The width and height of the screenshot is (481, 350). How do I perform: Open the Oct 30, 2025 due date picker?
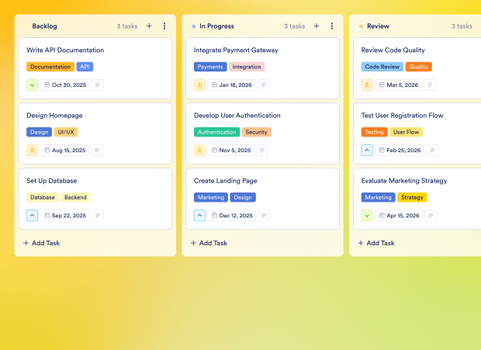65,85
